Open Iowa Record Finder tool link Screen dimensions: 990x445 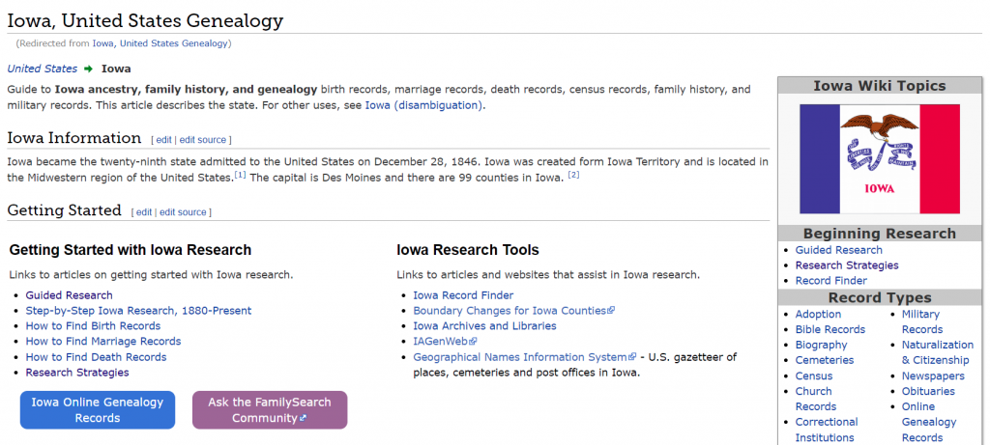463,295
